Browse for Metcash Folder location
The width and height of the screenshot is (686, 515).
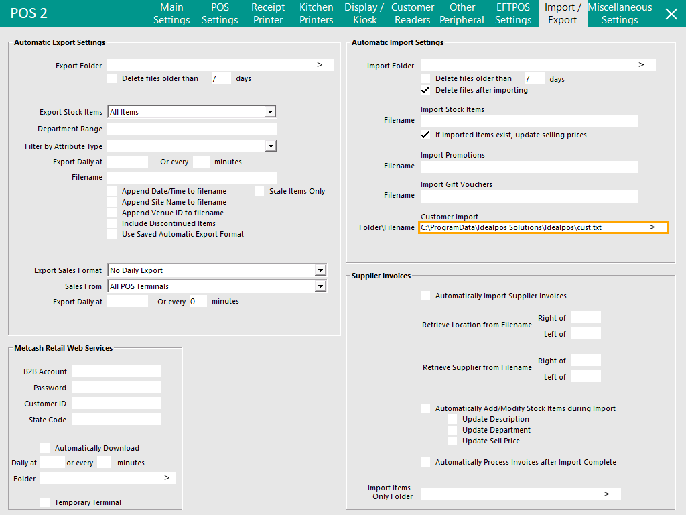tap(167, 478)
